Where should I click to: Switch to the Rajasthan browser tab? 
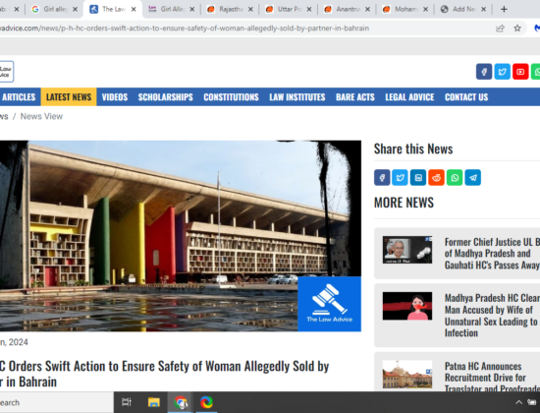coord(231,9)
